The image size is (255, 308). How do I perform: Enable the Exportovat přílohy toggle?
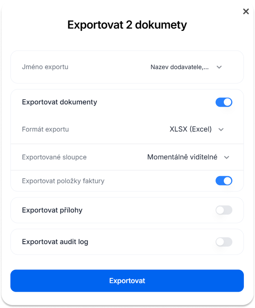tap(224, 210)
